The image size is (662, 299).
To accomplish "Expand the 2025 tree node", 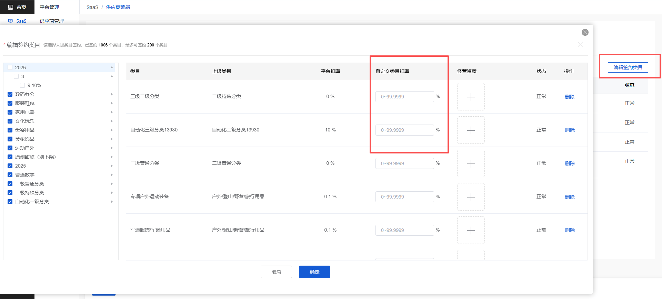I will (x=112, y=166).
